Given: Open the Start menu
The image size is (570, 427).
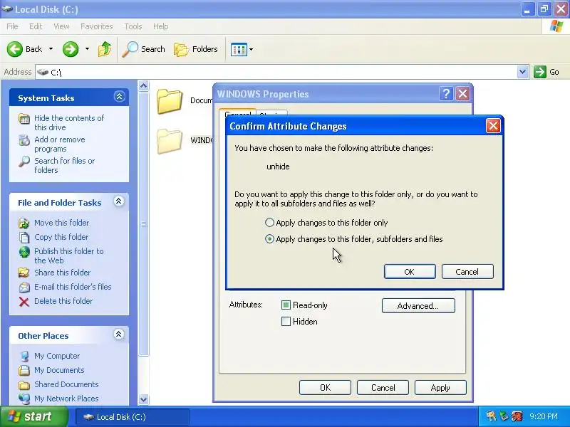Looking at the screenshot, I should 33,416.
